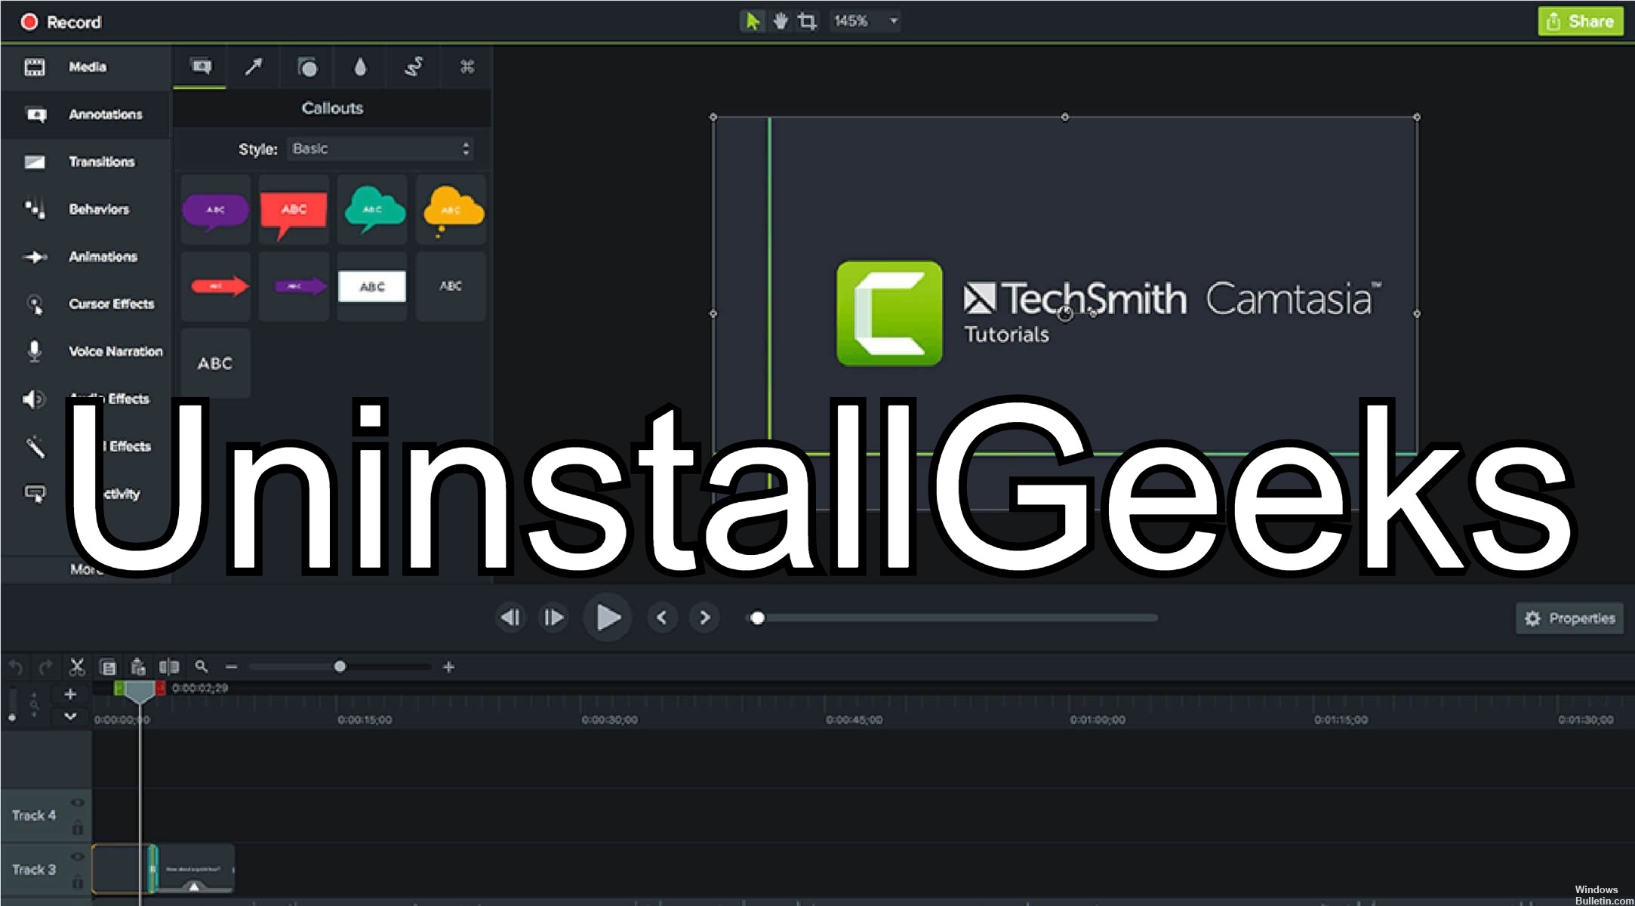Viewport: 1635px width, 906px height.
Task: Click the timeline zoom slider handle
Action: (x=340, y=667)
